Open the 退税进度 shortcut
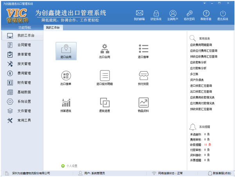Screen dimensions: 235x177 105,105
